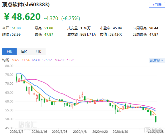
Task: Click the last green candlestick at chart end
Action: 156,119
